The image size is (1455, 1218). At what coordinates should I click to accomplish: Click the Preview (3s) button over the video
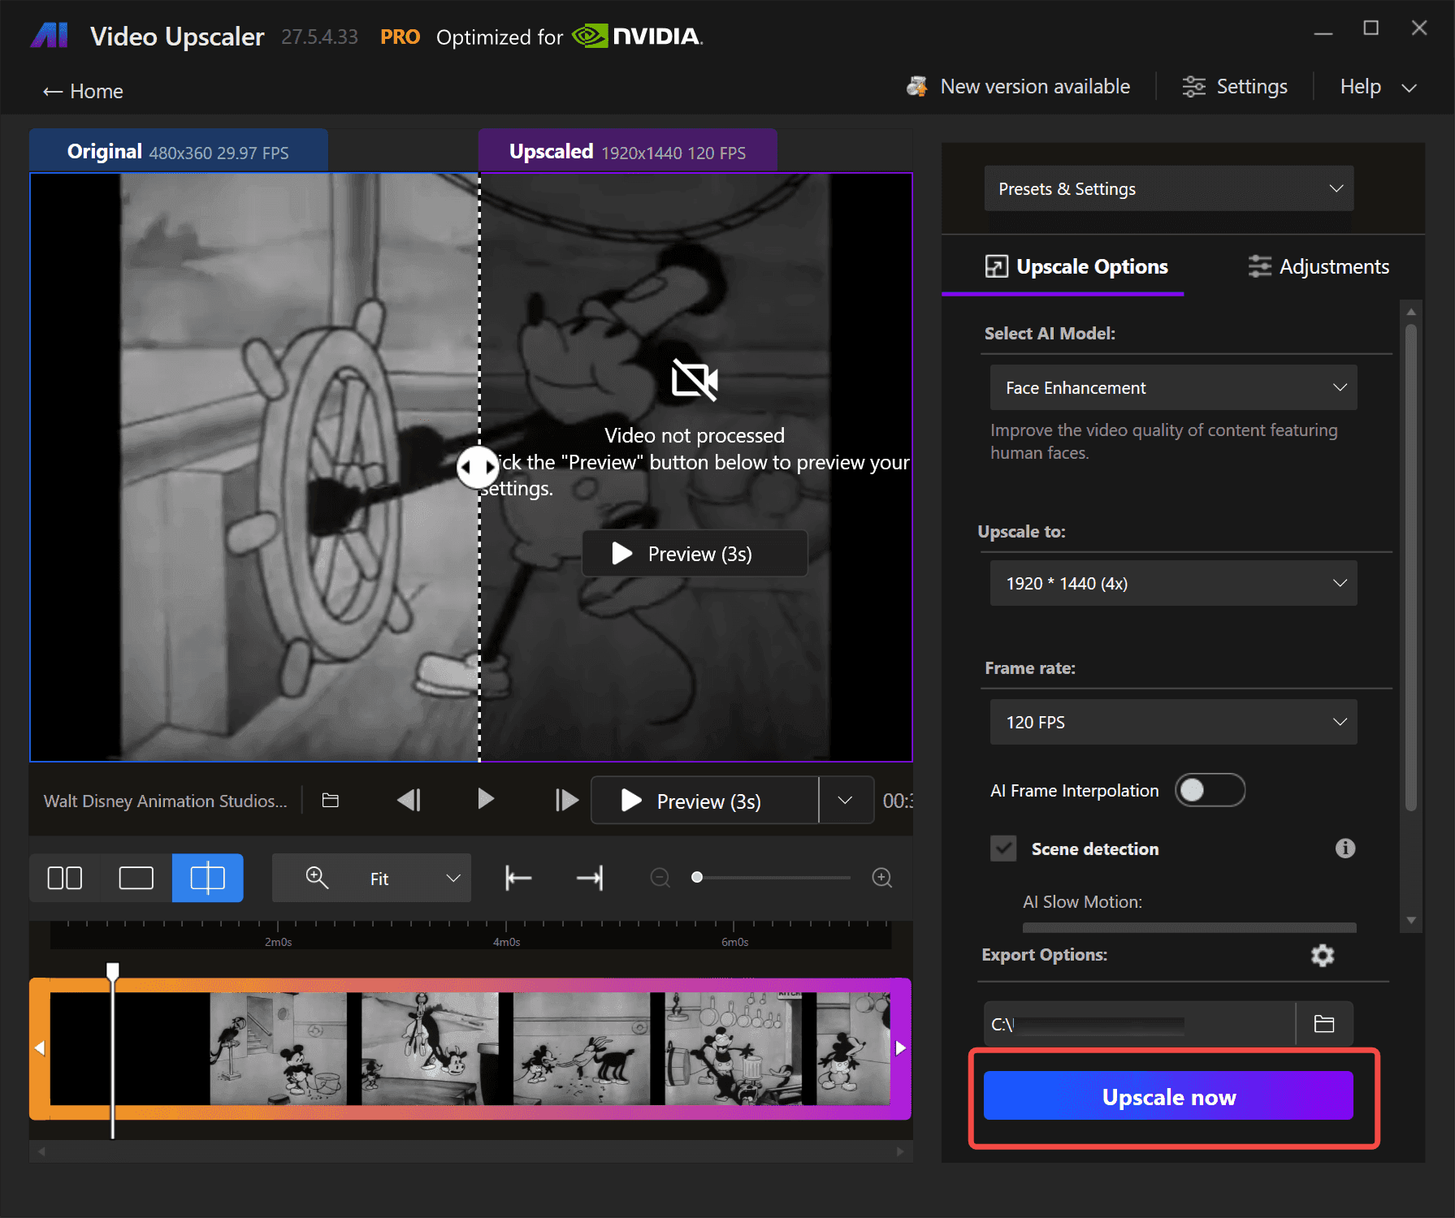tap(695, 554)
